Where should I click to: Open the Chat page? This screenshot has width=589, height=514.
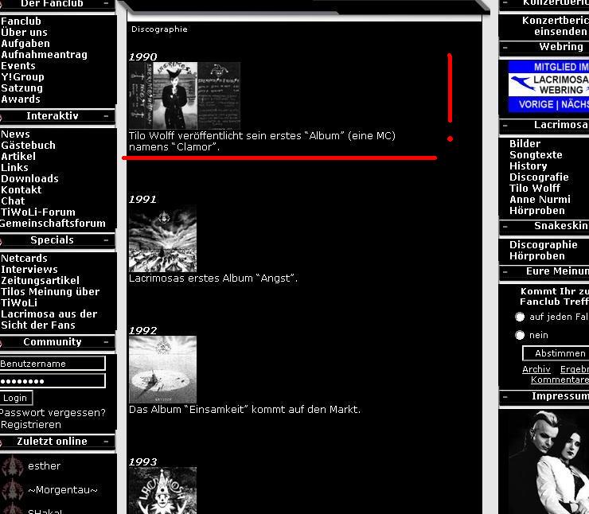(13, 201)
